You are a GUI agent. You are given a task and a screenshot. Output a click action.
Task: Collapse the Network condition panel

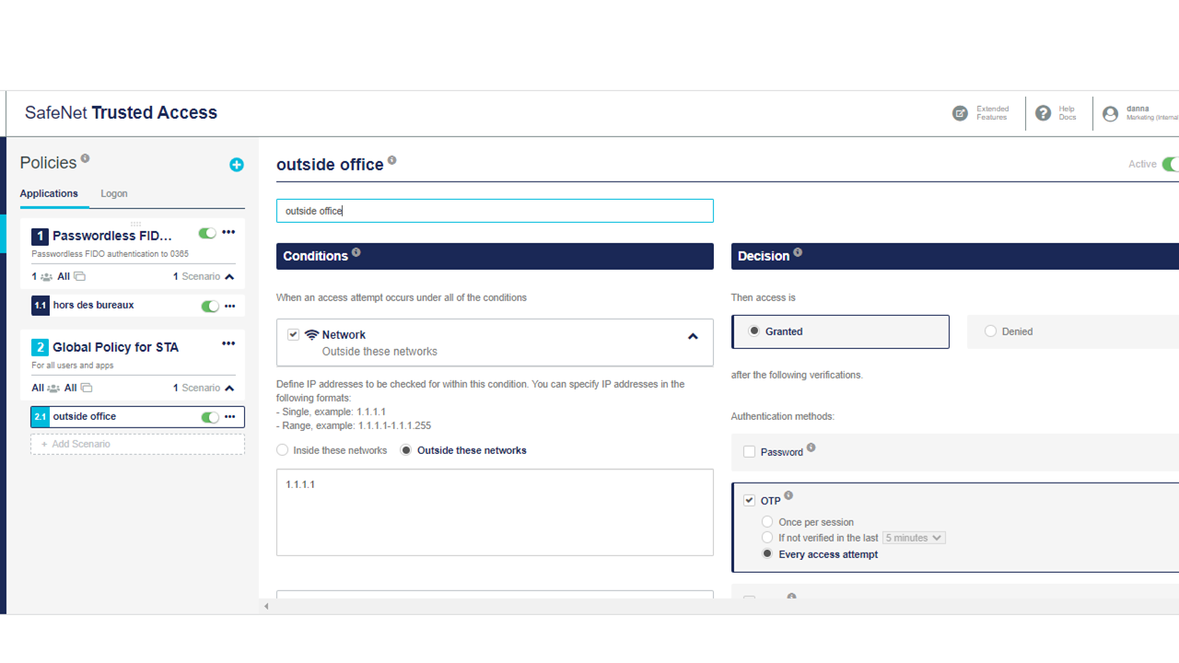pyautogui.click(x=693, y=337)
